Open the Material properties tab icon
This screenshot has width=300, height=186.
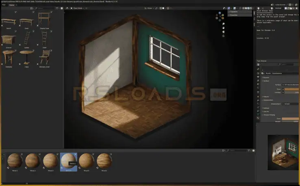(x=258, y=118)
